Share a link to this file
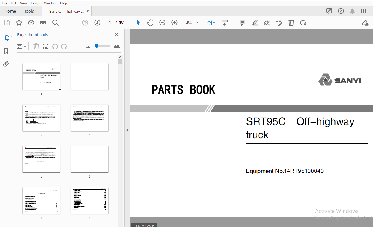 point(365,23)
